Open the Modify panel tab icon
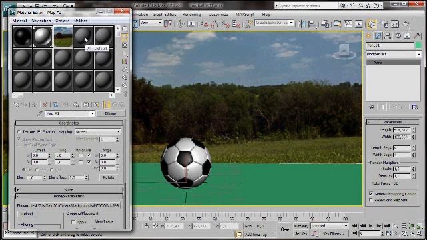 378,35
